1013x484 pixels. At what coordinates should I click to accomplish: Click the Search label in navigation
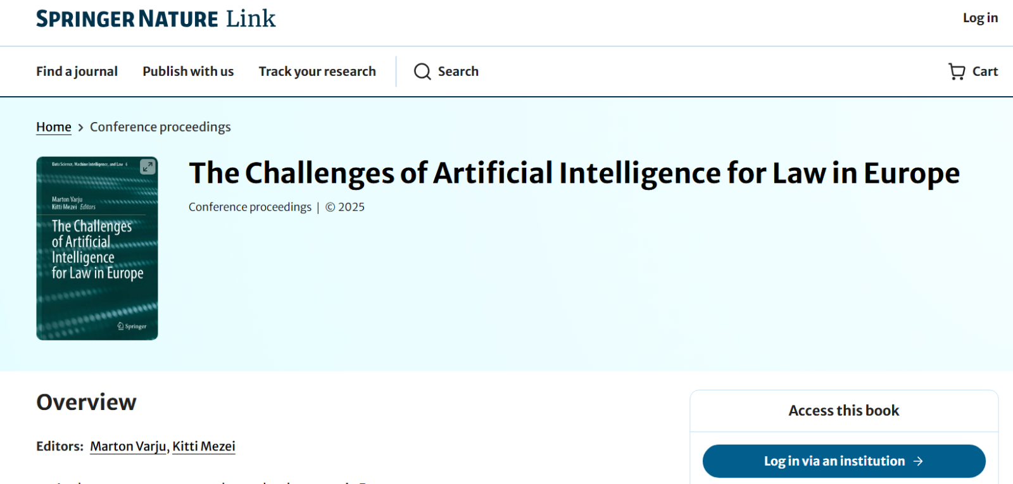click(458, 71)
